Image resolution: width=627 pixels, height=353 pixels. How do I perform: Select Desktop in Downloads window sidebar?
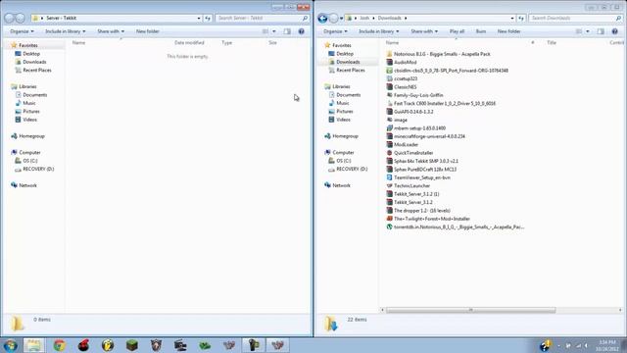tap(340, 54)
